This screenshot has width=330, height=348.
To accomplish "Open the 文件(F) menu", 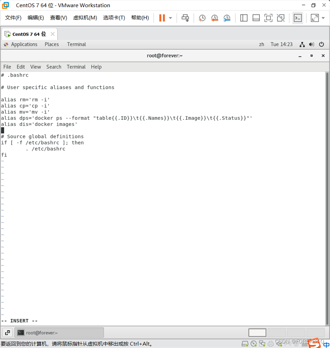I will (13, 18).
